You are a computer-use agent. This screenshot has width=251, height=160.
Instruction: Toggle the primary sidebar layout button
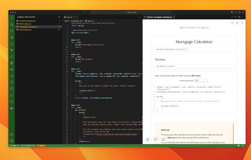coord(232,12)
